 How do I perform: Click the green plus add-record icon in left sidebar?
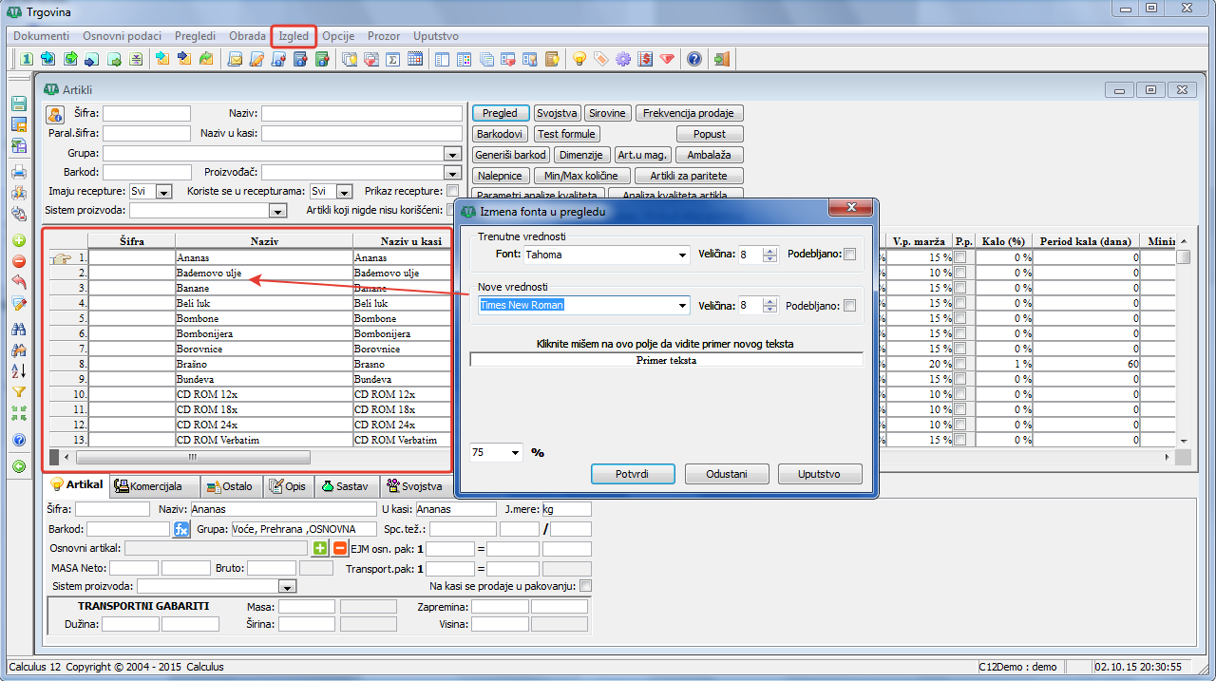point(19,241)
